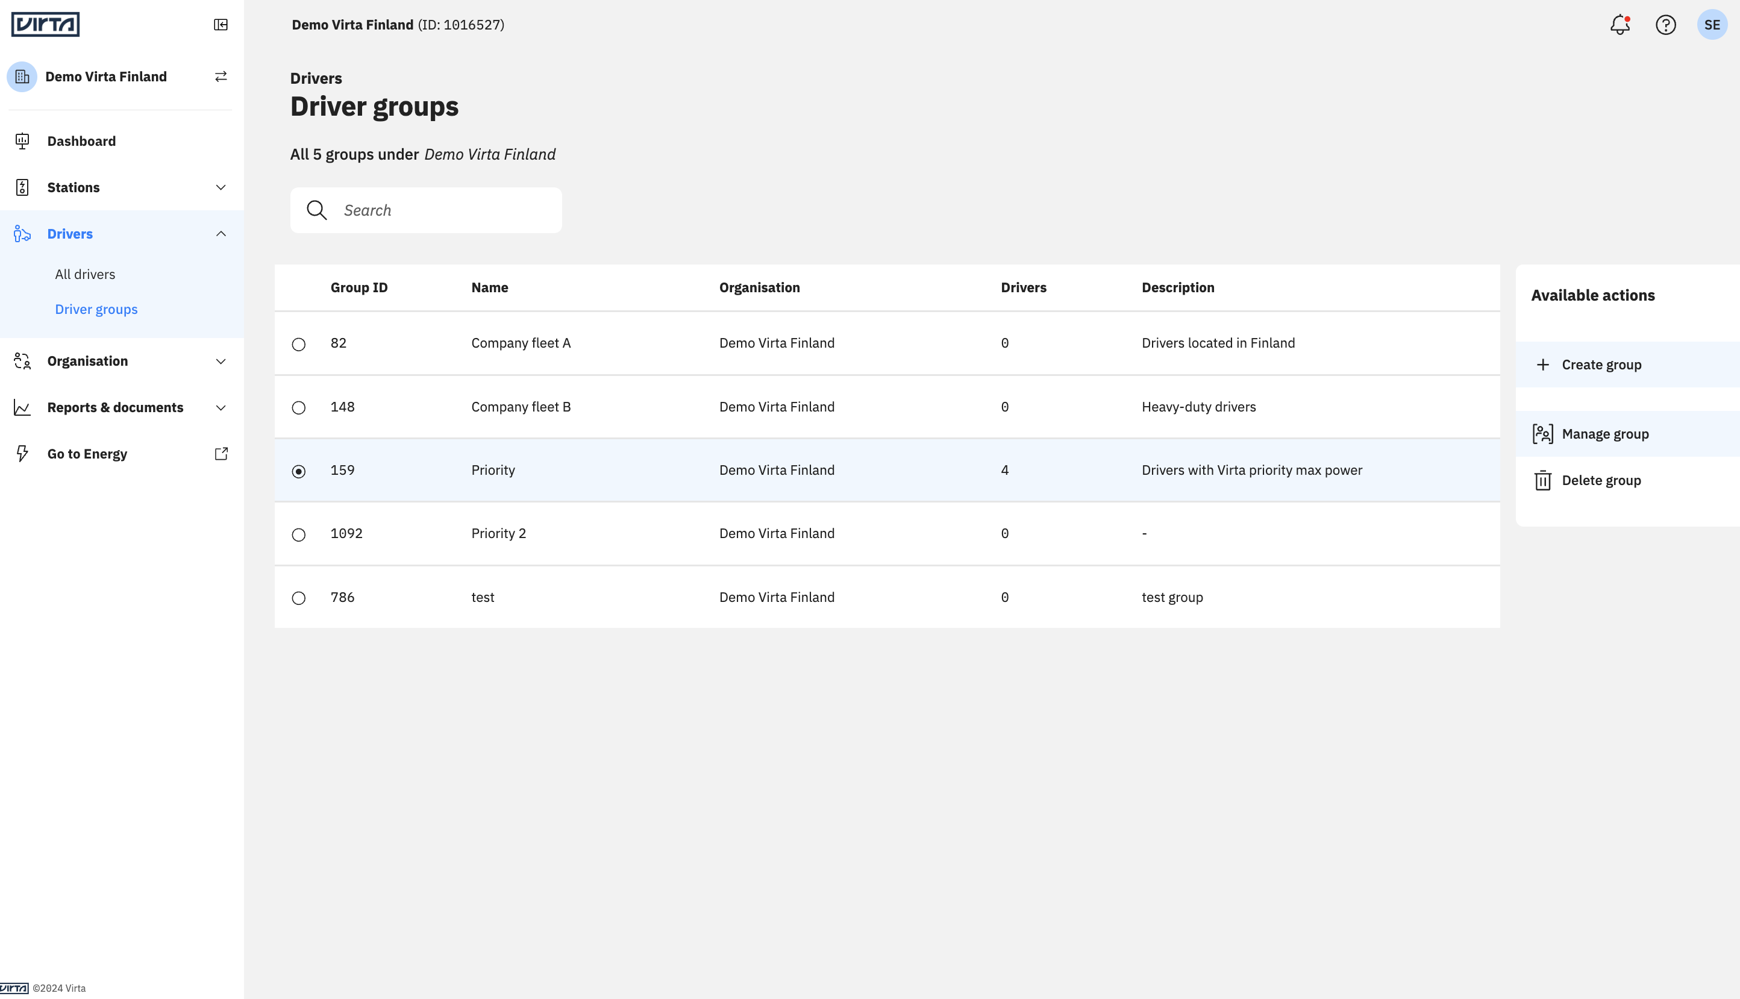This screenshot has width=1740, height=999.
Task: Click the Create group button
Action: 1627,365
